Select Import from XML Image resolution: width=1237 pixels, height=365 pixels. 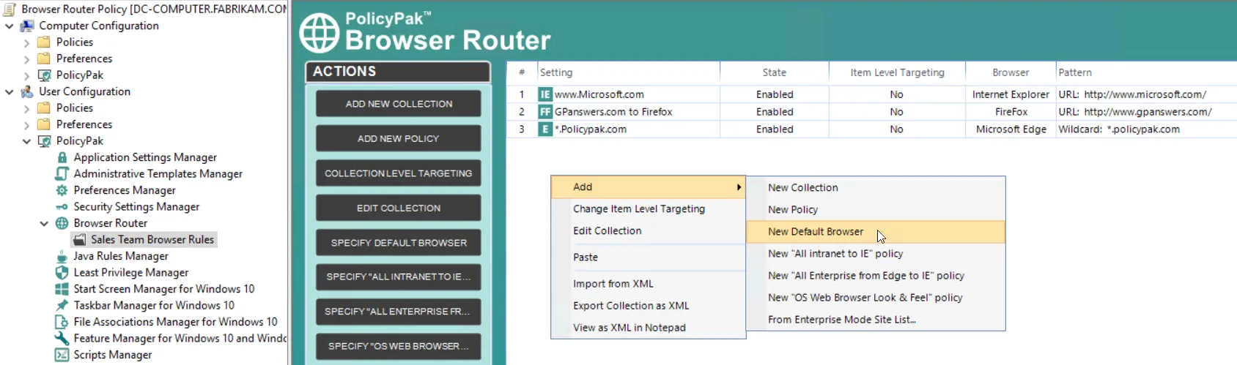click(x=648, y=284)
